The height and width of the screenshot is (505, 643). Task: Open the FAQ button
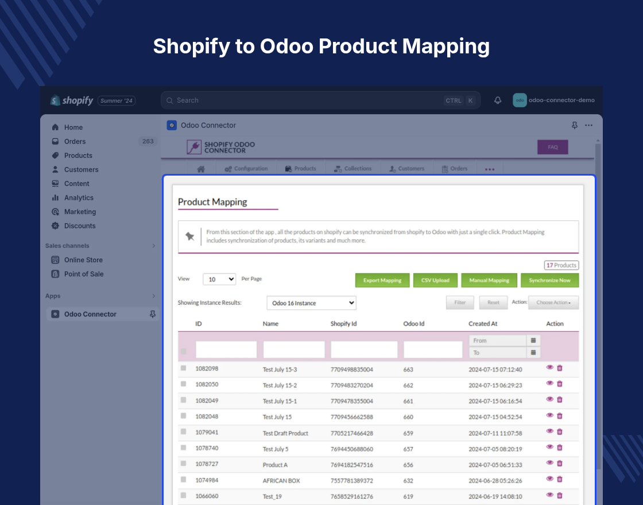[x=552, y=147]
